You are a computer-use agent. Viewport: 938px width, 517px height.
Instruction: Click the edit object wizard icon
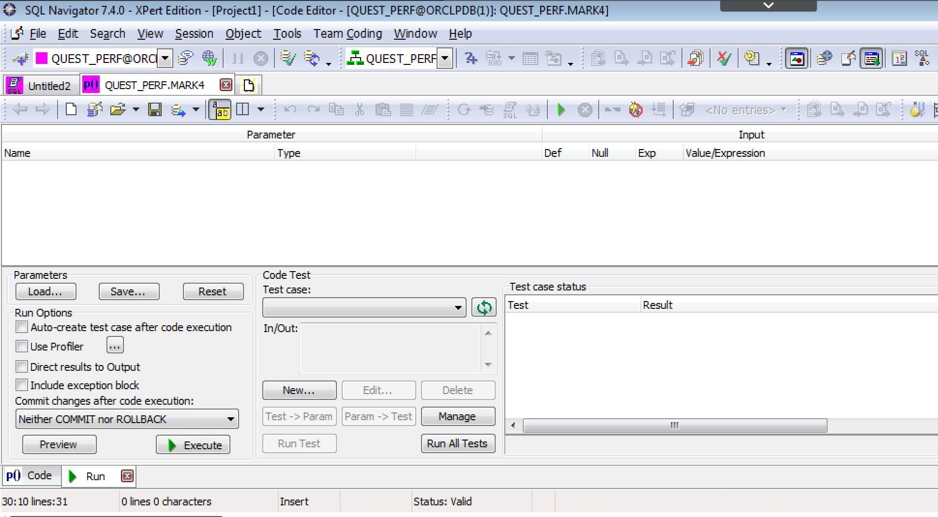coord(95,110)
